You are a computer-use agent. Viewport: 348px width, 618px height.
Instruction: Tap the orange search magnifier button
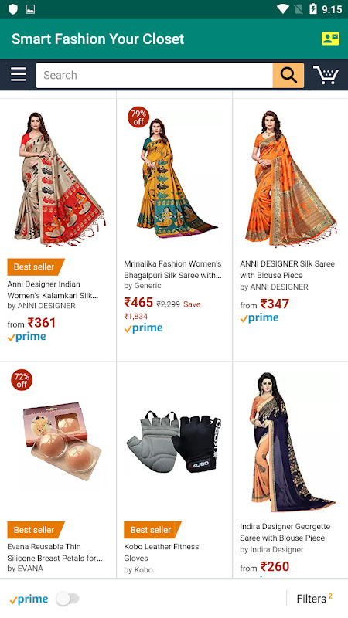(288, 75)
